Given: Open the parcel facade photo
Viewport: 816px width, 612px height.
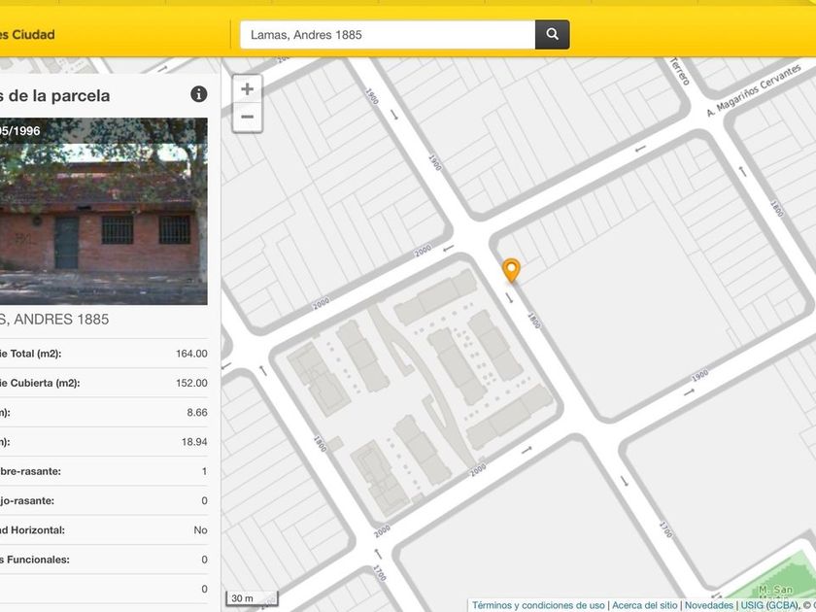Looking at the screenshot, I should pos(103,212).
